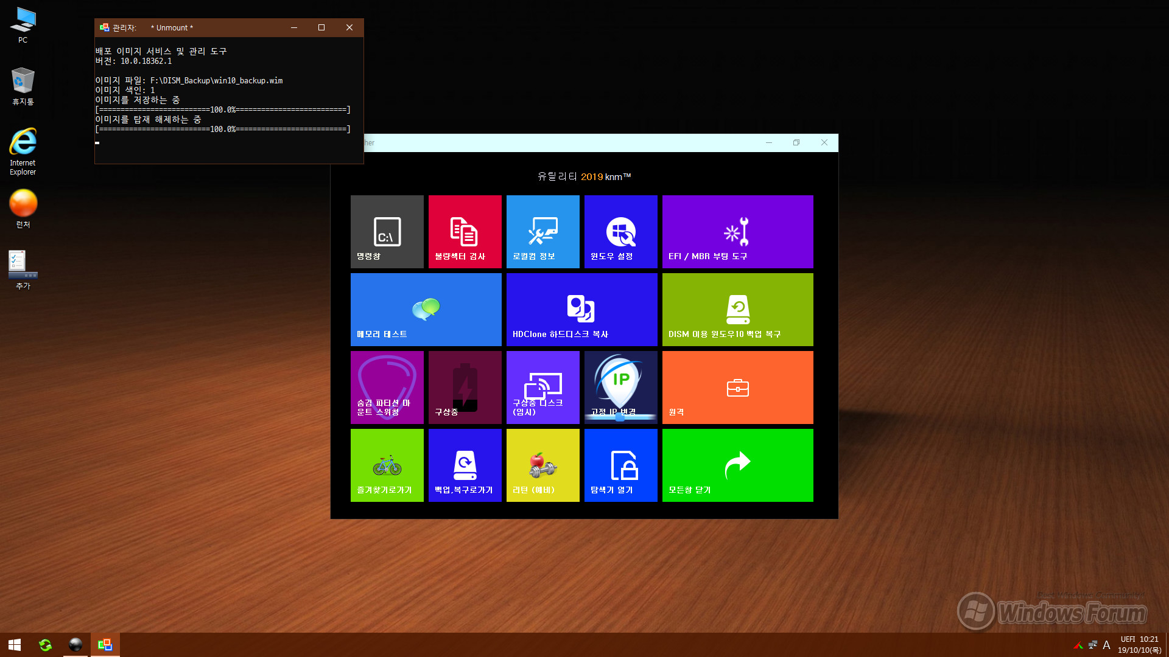Click UEFI label in system tray
This screenshot has width=1169, height=657.
tap(1128, 639)
